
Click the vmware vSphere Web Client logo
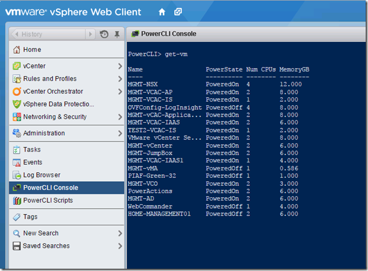(73, 12)
